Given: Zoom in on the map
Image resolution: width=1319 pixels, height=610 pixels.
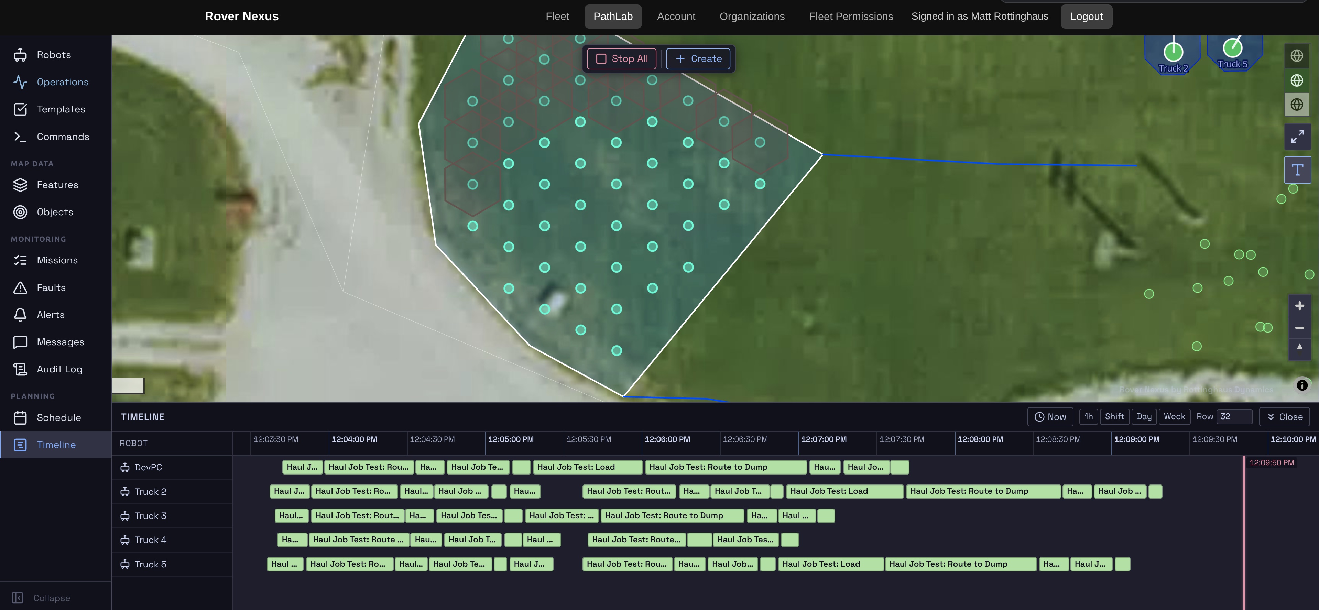Looking at the screenshot, I should 1299,306.
